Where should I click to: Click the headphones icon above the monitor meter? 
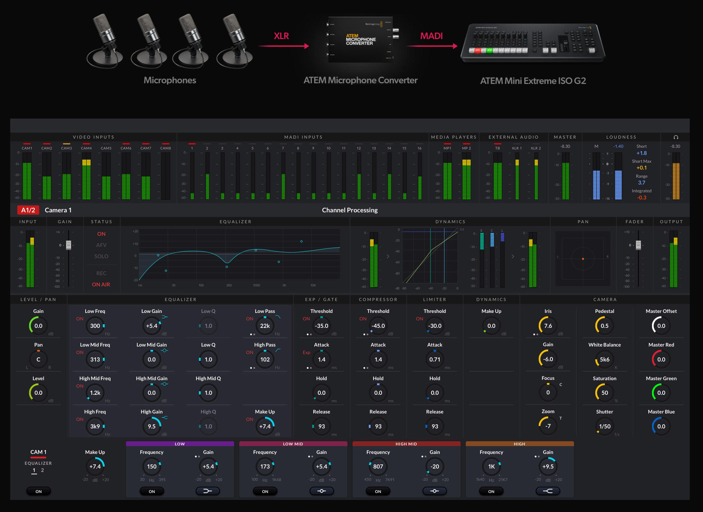pos(675,137)
